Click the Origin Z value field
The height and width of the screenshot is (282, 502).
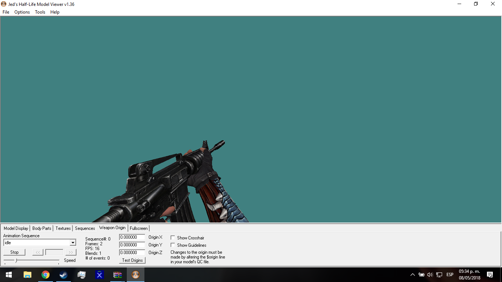click(132, 253)
